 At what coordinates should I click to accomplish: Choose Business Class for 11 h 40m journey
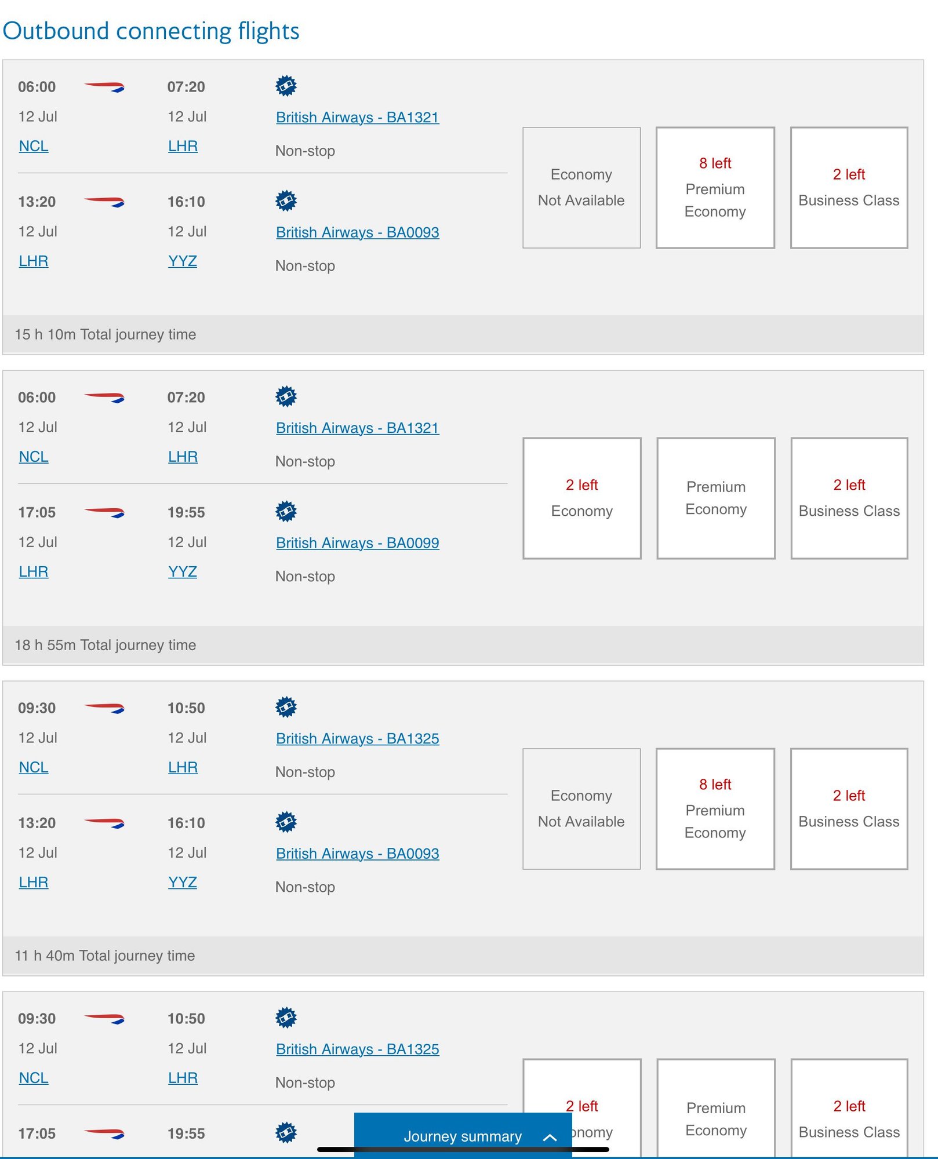tap(849, 809)
